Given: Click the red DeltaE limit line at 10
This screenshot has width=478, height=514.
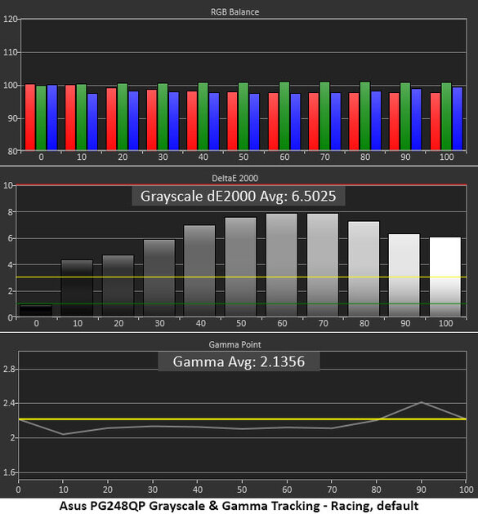Looking at the screenshot, I should coord(241,185).
